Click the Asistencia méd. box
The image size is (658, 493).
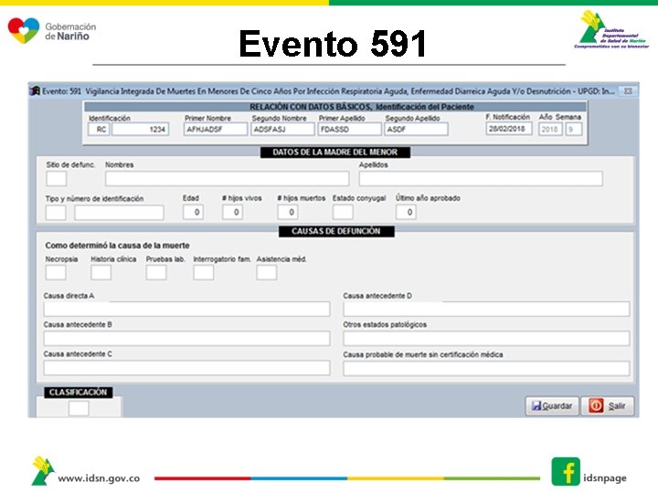[267, 272]
